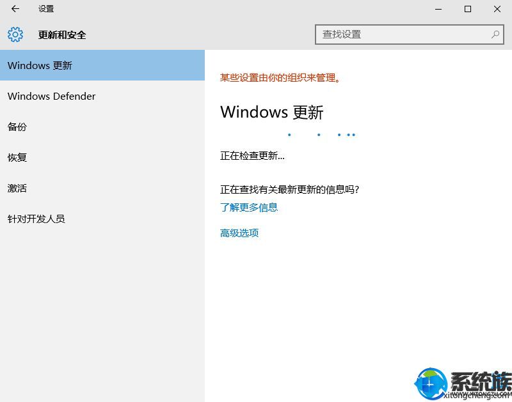Image resolution: width=512 pixels, height=402 pixels.
Task: Open the 激活 section
Action: click(x=102, y=188)
